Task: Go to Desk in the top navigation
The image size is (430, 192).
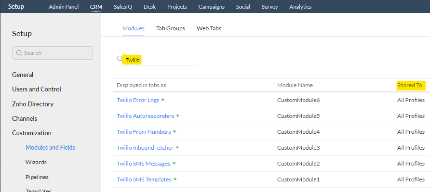Action: [150, 7]
